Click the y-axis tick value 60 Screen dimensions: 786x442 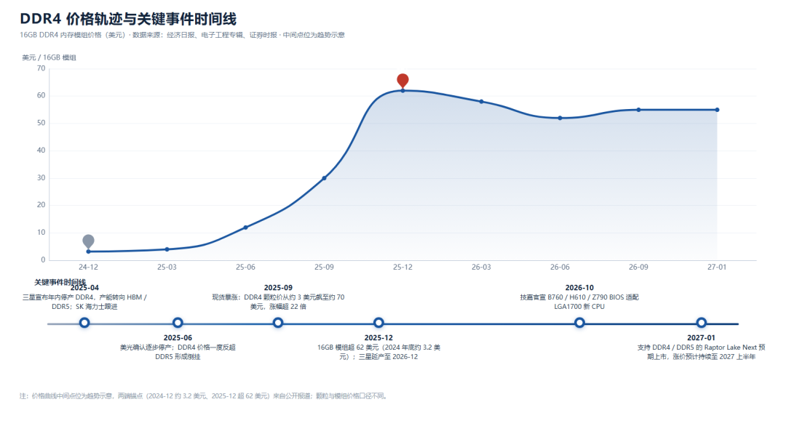[x=41, y=95]
